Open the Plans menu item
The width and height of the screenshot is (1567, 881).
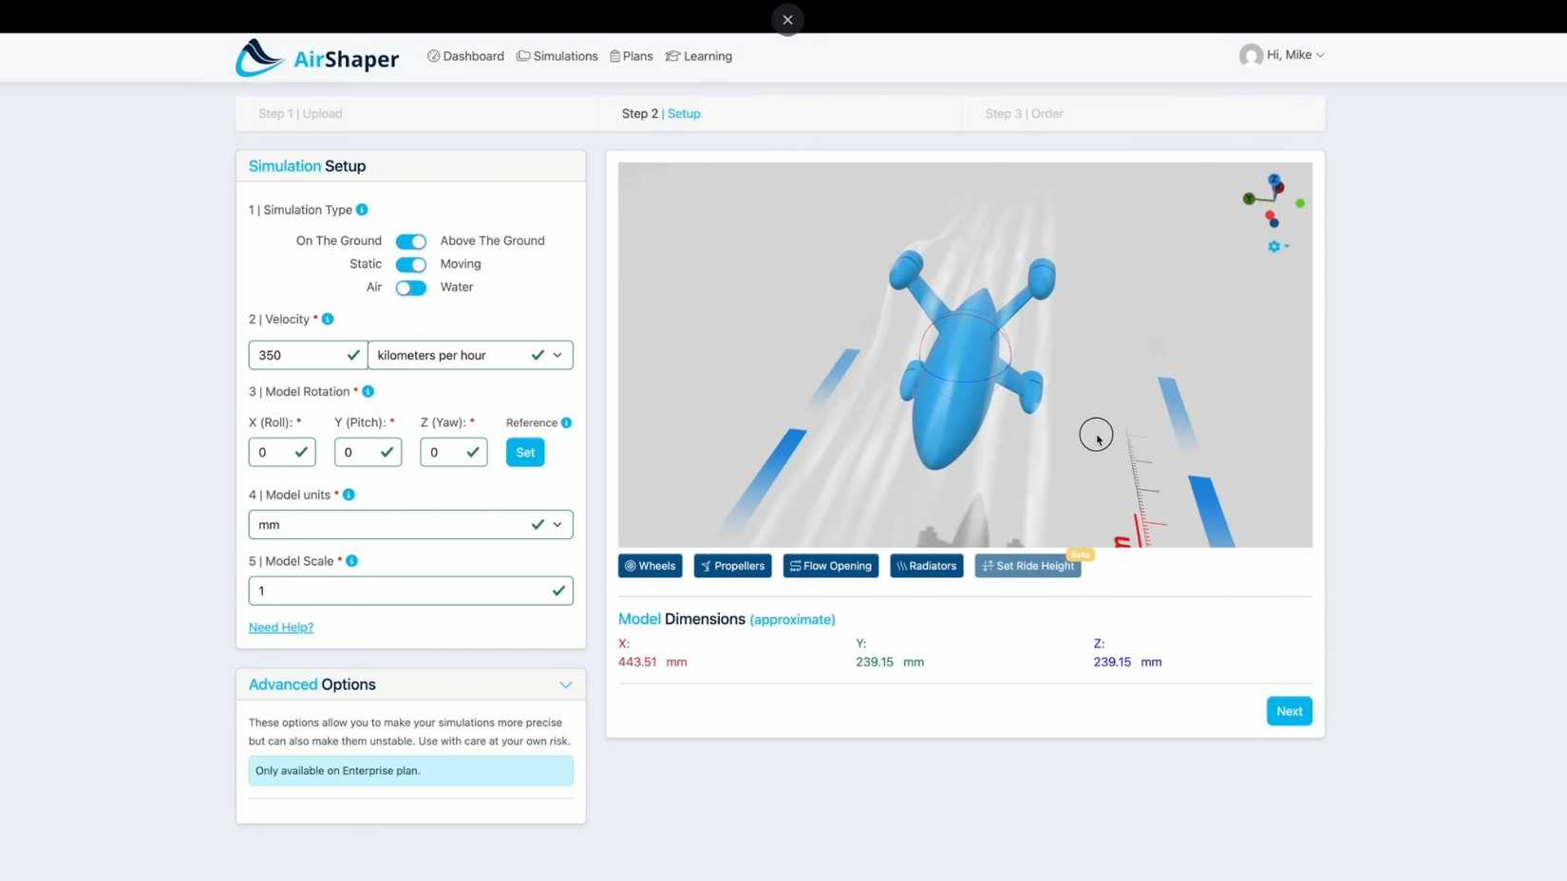[x=632, y=56]
